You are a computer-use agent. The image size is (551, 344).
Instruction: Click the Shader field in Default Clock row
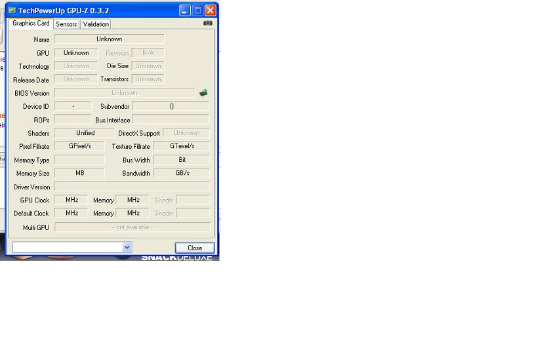tap(193, 213)
